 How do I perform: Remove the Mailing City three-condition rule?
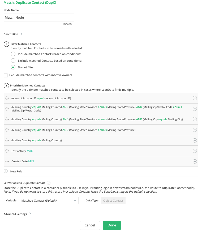pos(195,119)
